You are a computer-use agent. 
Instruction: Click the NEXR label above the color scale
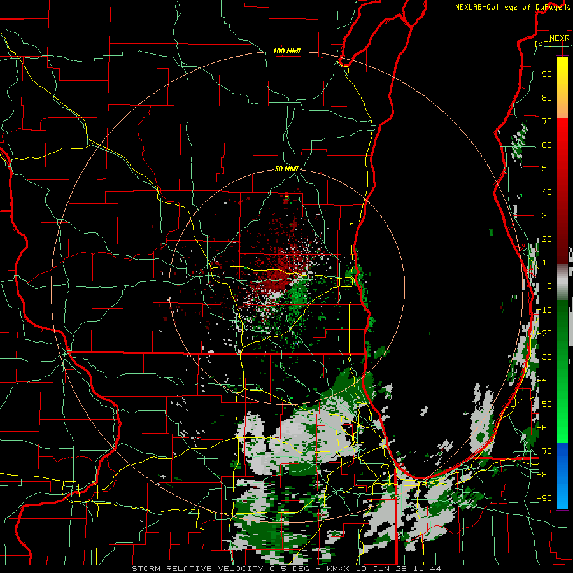(560, 38)
